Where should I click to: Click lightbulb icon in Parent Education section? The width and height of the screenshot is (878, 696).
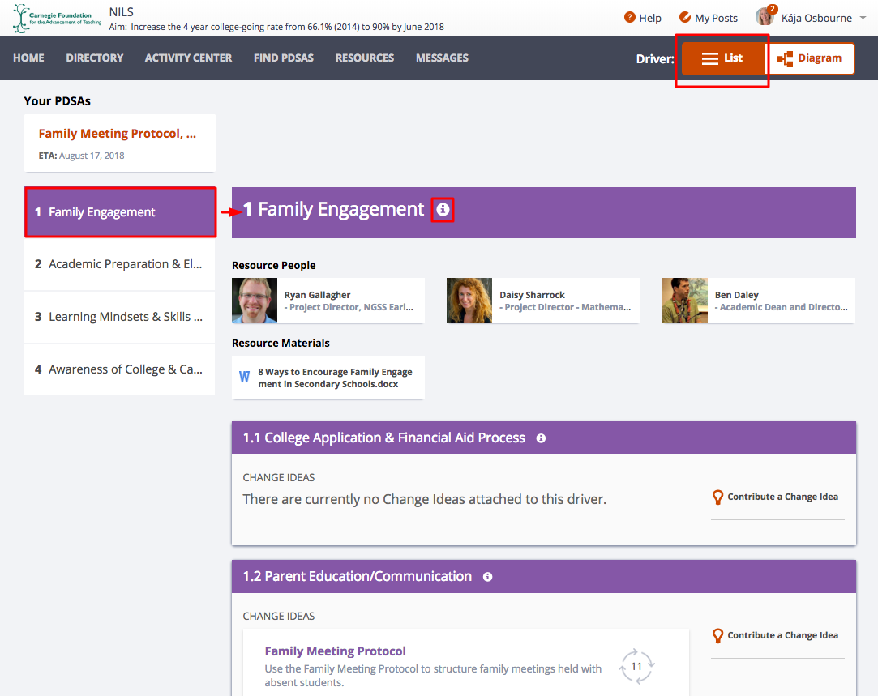(x=717, y=635)
